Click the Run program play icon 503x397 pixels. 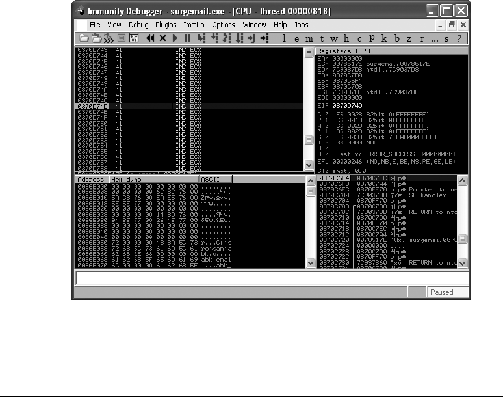coord(175,38)
